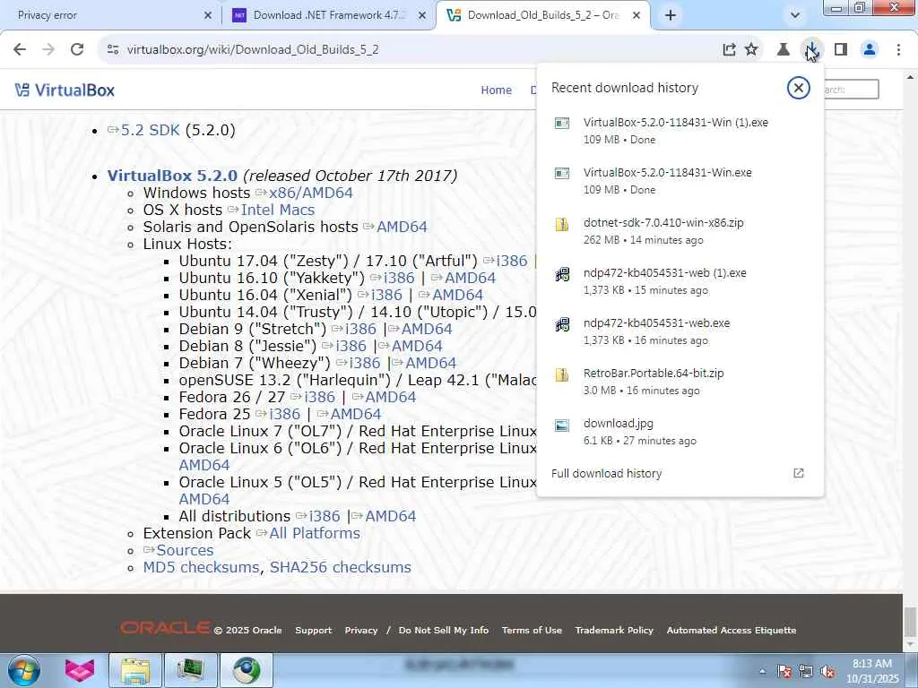This screenshot has height=688, width=918.
Task: Switch to Download .NET Framework tab
Action: pyautogui.click(x=329, y=15)
